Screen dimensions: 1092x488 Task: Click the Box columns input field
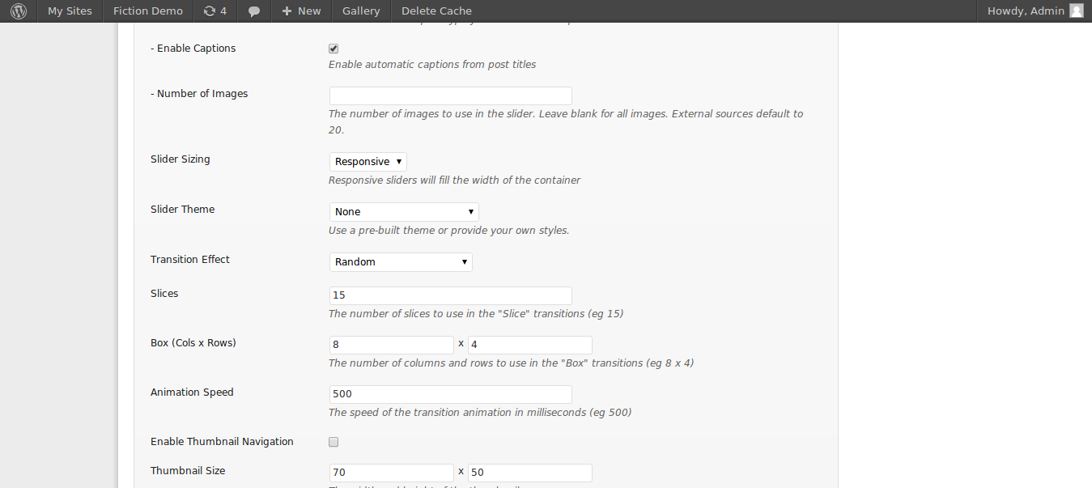(x=392, y=345)
